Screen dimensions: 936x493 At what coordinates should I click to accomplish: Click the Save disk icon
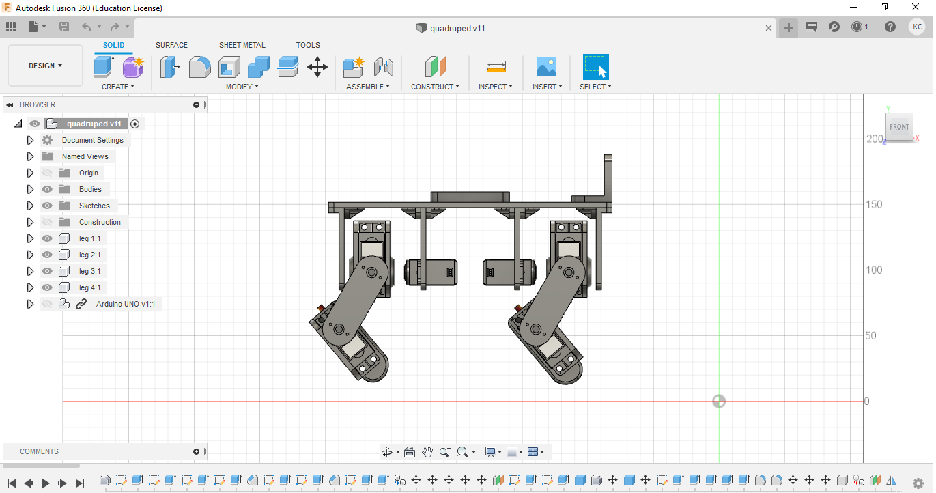click(64, 27)
